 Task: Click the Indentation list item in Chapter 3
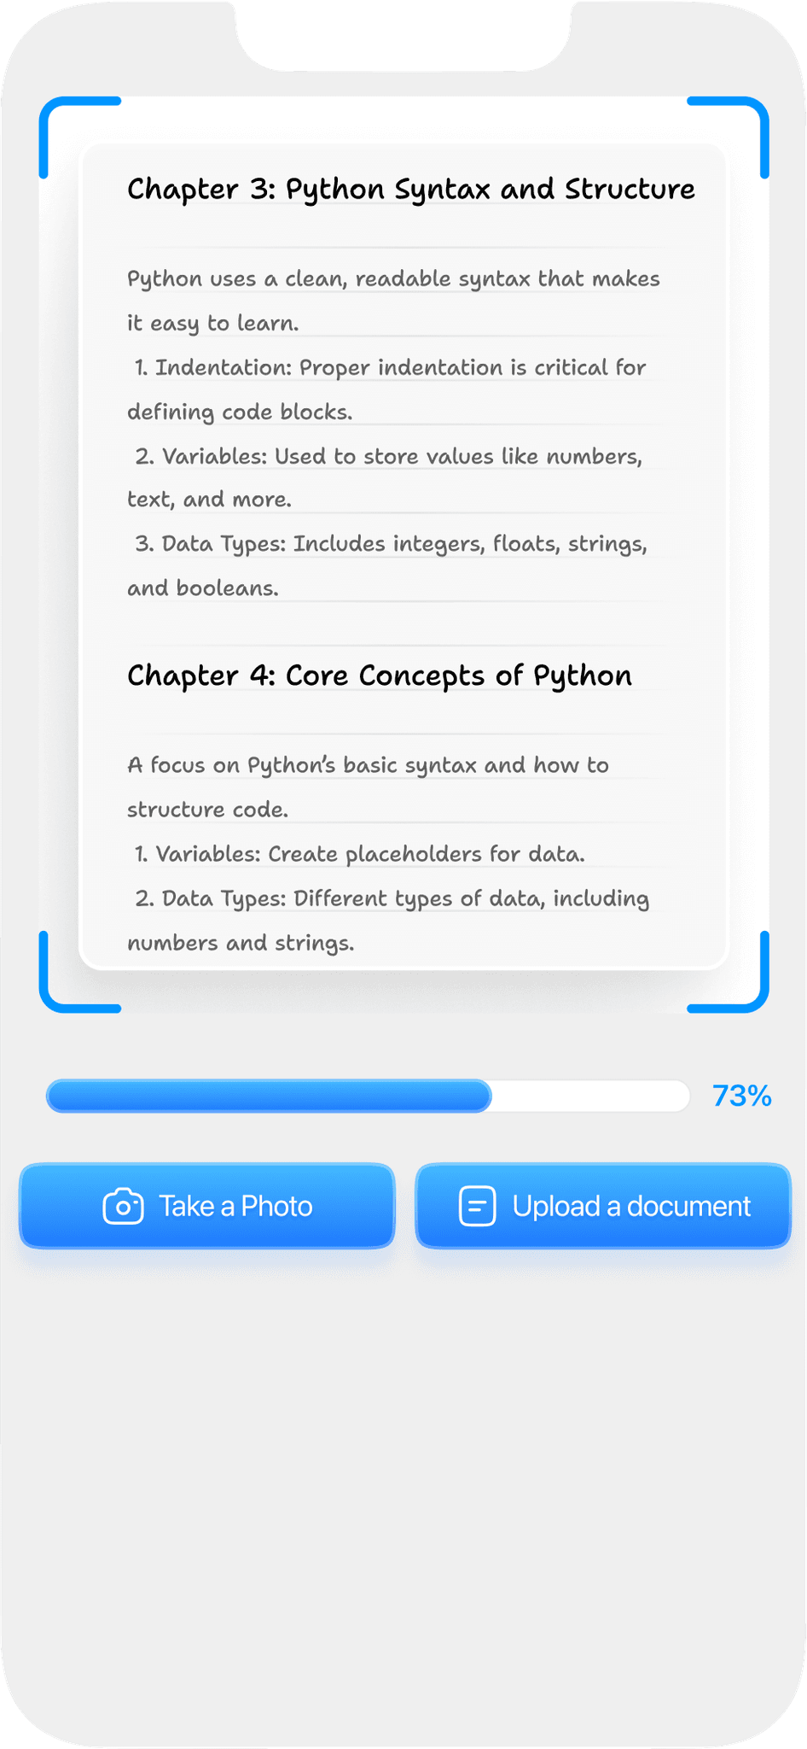[x=386, y=389]
